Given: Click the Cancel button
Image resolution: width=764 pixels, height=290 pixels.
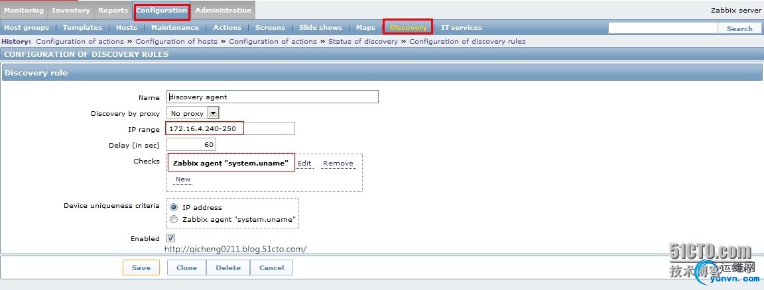Looking at the screenshot, I should click(x=271, y=267).
